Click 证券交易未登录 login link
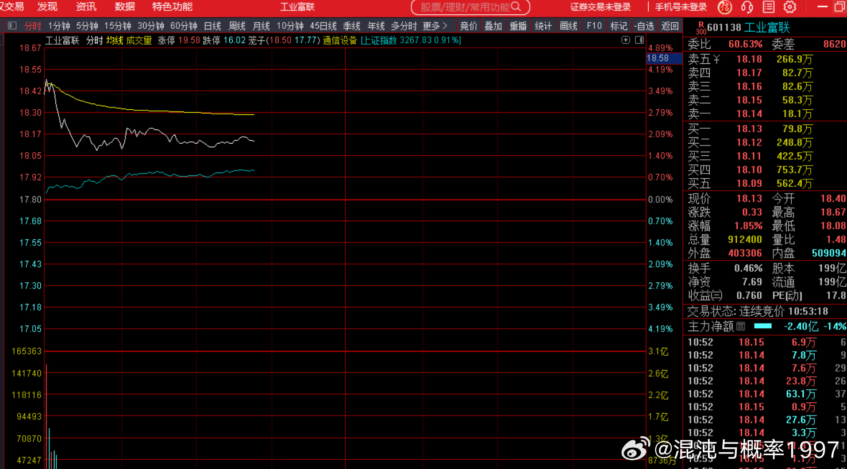The image size is (847, 469). (600, 7)
